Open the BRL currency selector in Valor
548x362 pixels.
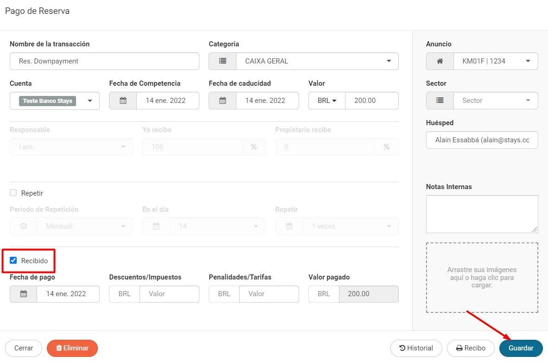pyautogui.click(x=327, y=101)
